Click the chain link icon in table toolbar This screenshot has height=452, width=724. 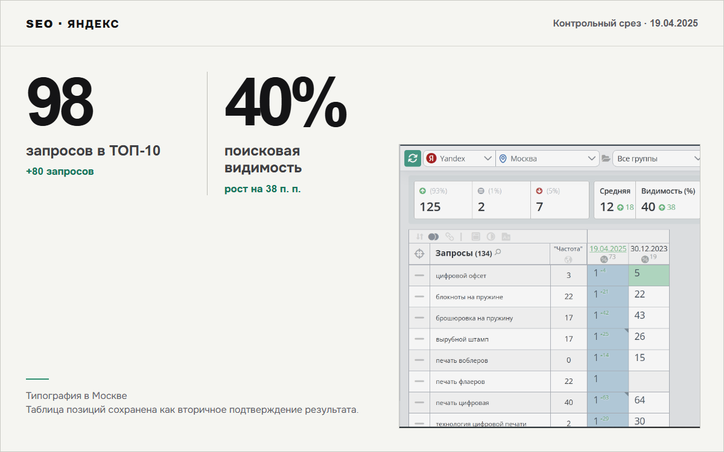pyautogui.click(x=449, y=237)
